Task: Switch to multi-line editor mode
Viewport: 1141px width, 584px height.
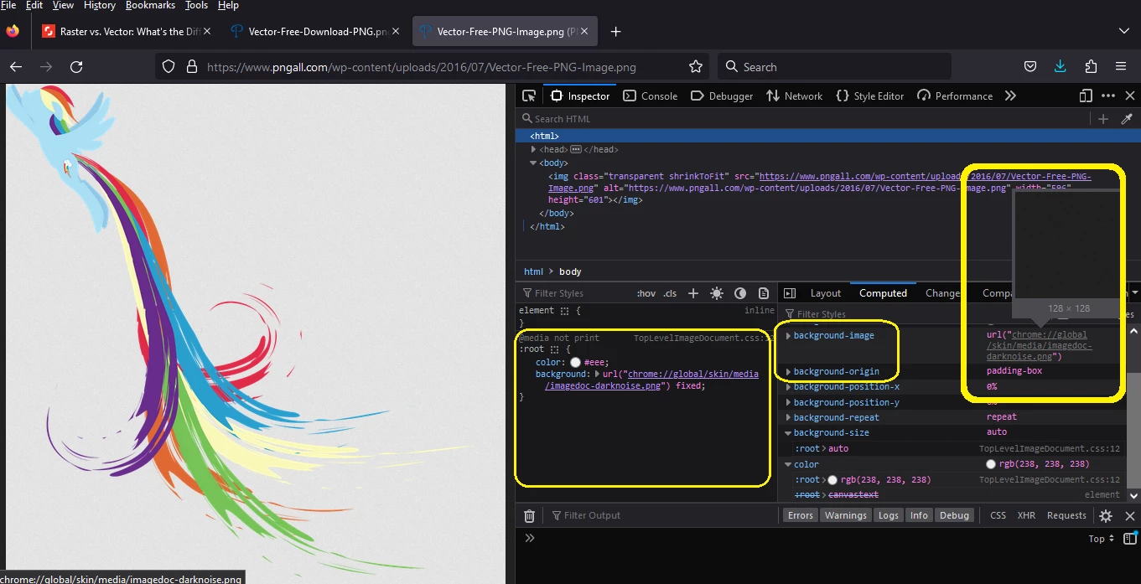Action: 1130,539
